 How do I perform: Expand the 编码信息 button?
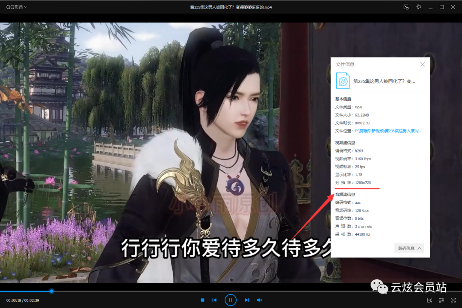tap(409, 248)
